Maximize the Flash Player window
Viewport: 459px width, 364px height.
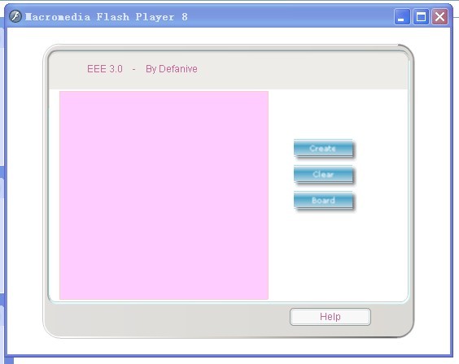[421, 16]
